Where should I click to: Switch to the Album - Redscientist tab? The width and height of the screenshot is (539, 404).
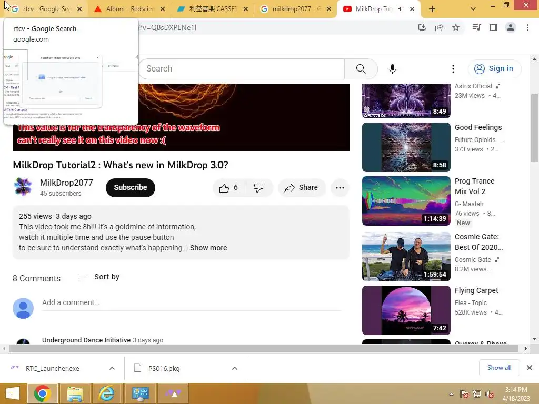pos(130,9)
